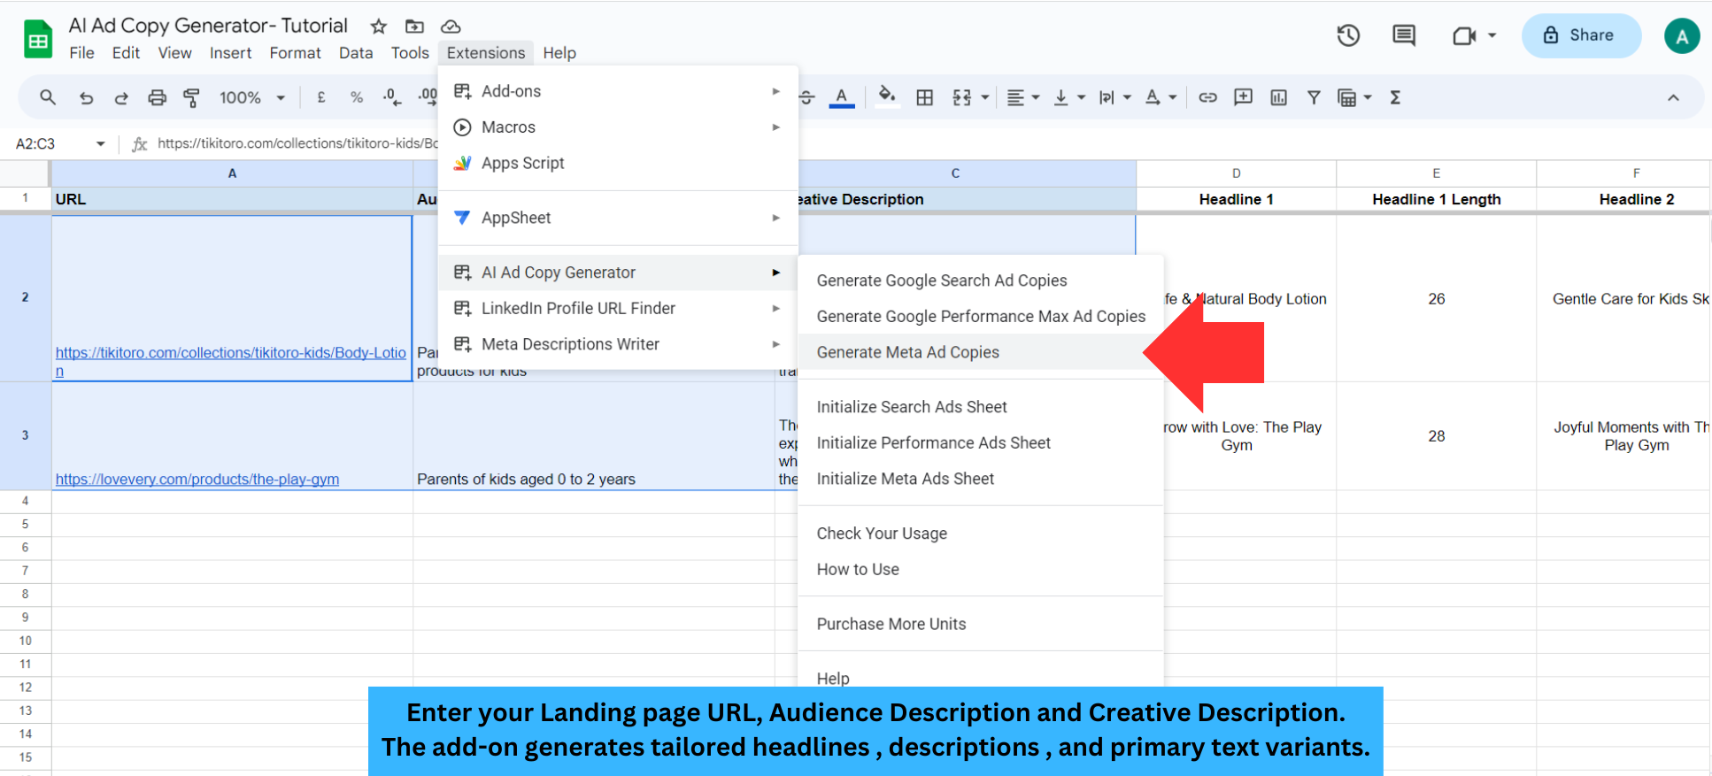This screenshot has width=1712, height=776.
Task: Click the create filter funnel icon
Action: [x=1314, y=97]
